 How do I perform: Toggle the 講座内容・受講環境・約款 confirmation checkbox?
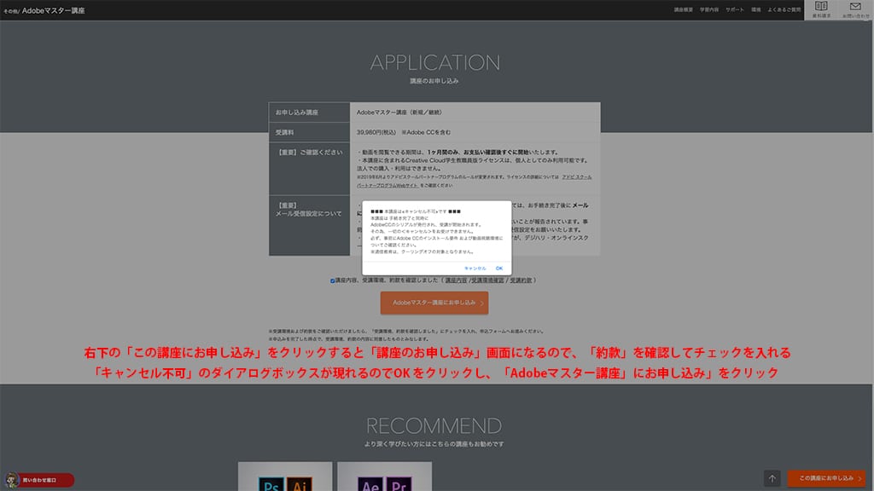(x=332, y=281)
